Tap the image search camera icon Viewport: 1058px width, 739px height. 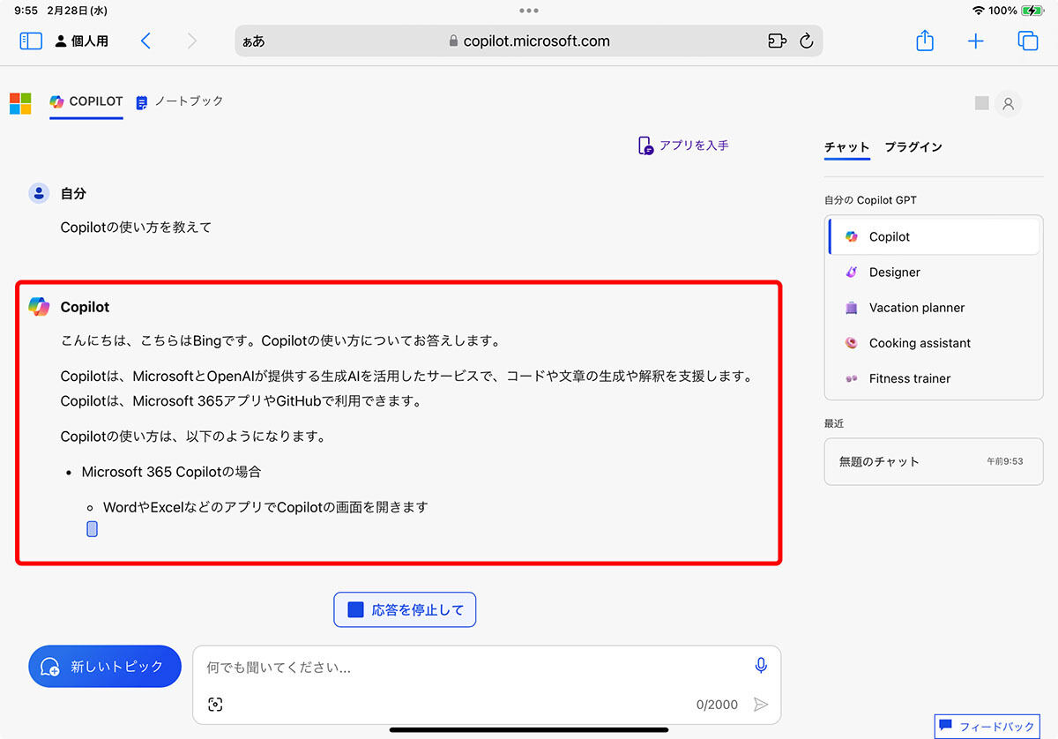[x=215, y=705]
